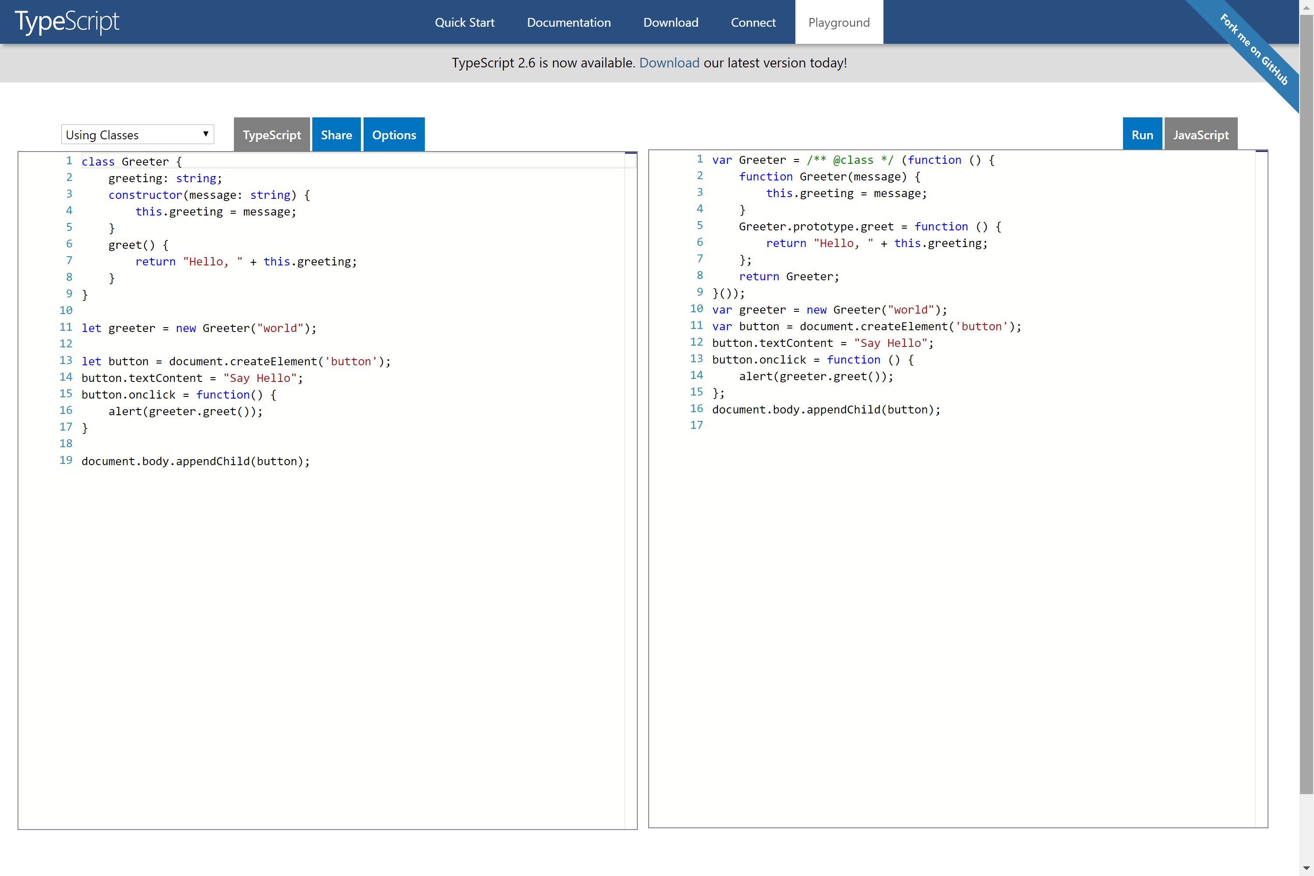
Task: Click line number 17 in JavaScript output
Action: point(697,425)
